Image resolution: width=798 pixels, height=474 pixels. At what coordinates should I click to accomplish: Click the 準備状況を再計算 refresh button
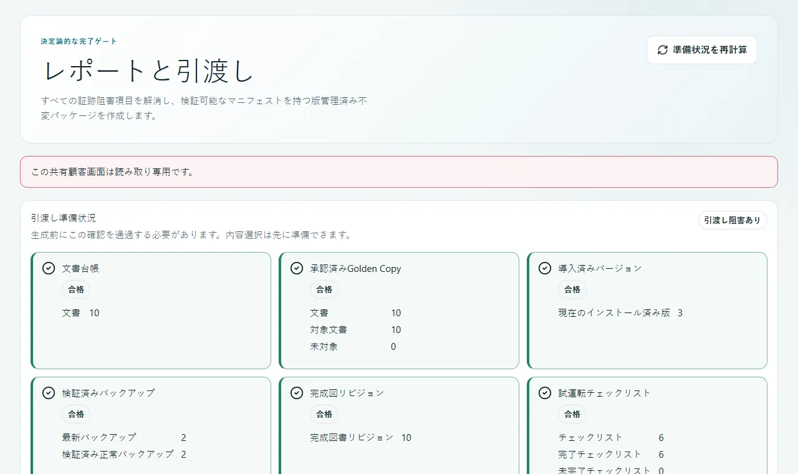[x=702, y=50]
